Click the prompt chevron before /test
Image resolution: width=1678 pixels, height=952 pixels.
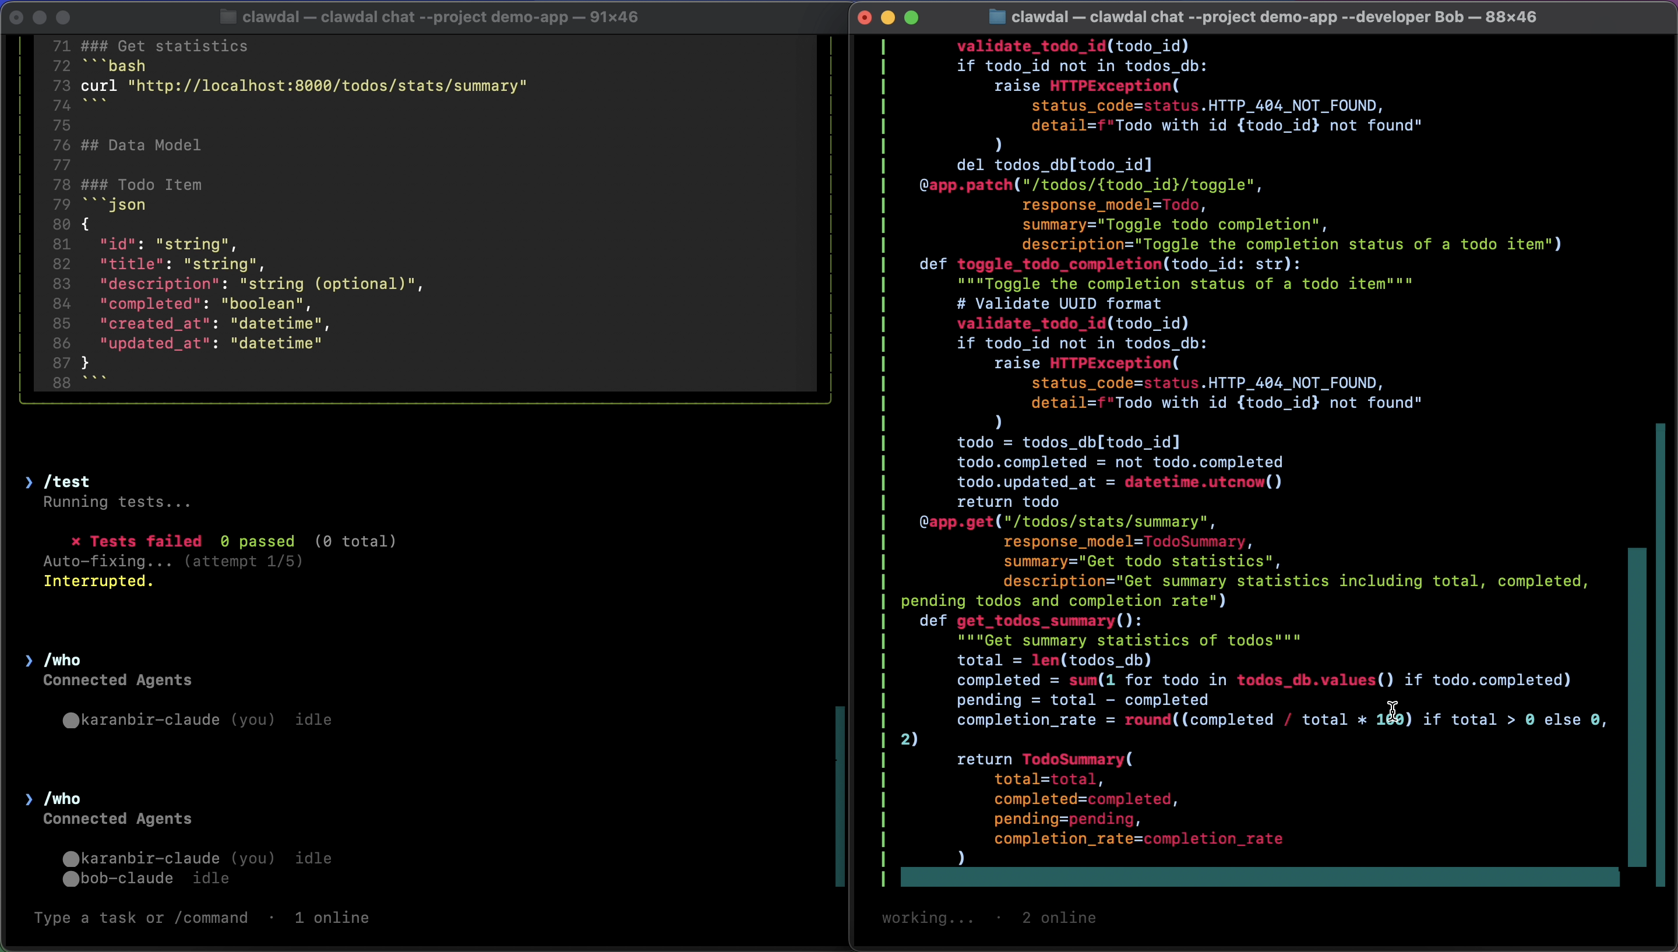tap(29, 482)
